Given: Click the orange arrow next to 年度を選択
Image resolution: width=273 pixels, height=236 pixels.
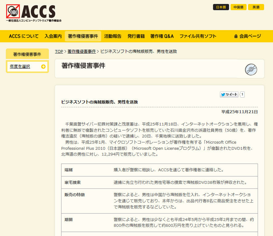Looking at the screenshot, I should click(43, 67).
